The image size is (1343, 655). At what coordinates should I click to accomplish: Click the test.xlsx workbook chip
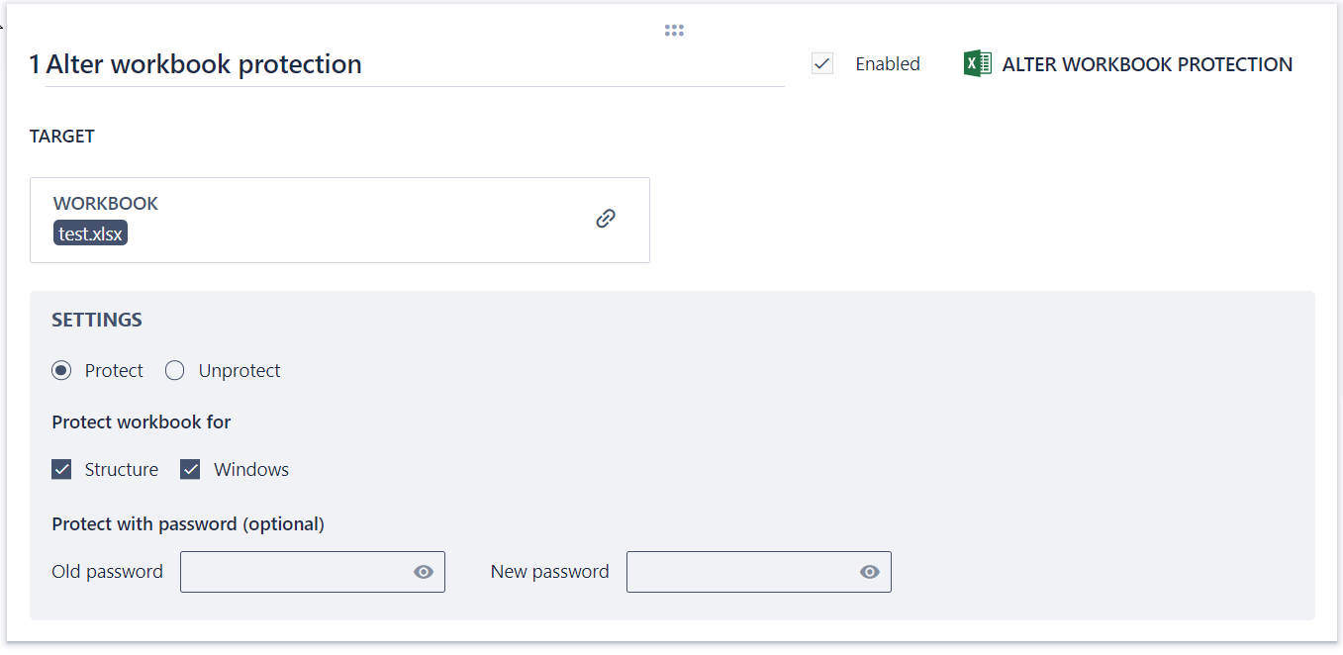pyautogui.click(x=90, y=232)
